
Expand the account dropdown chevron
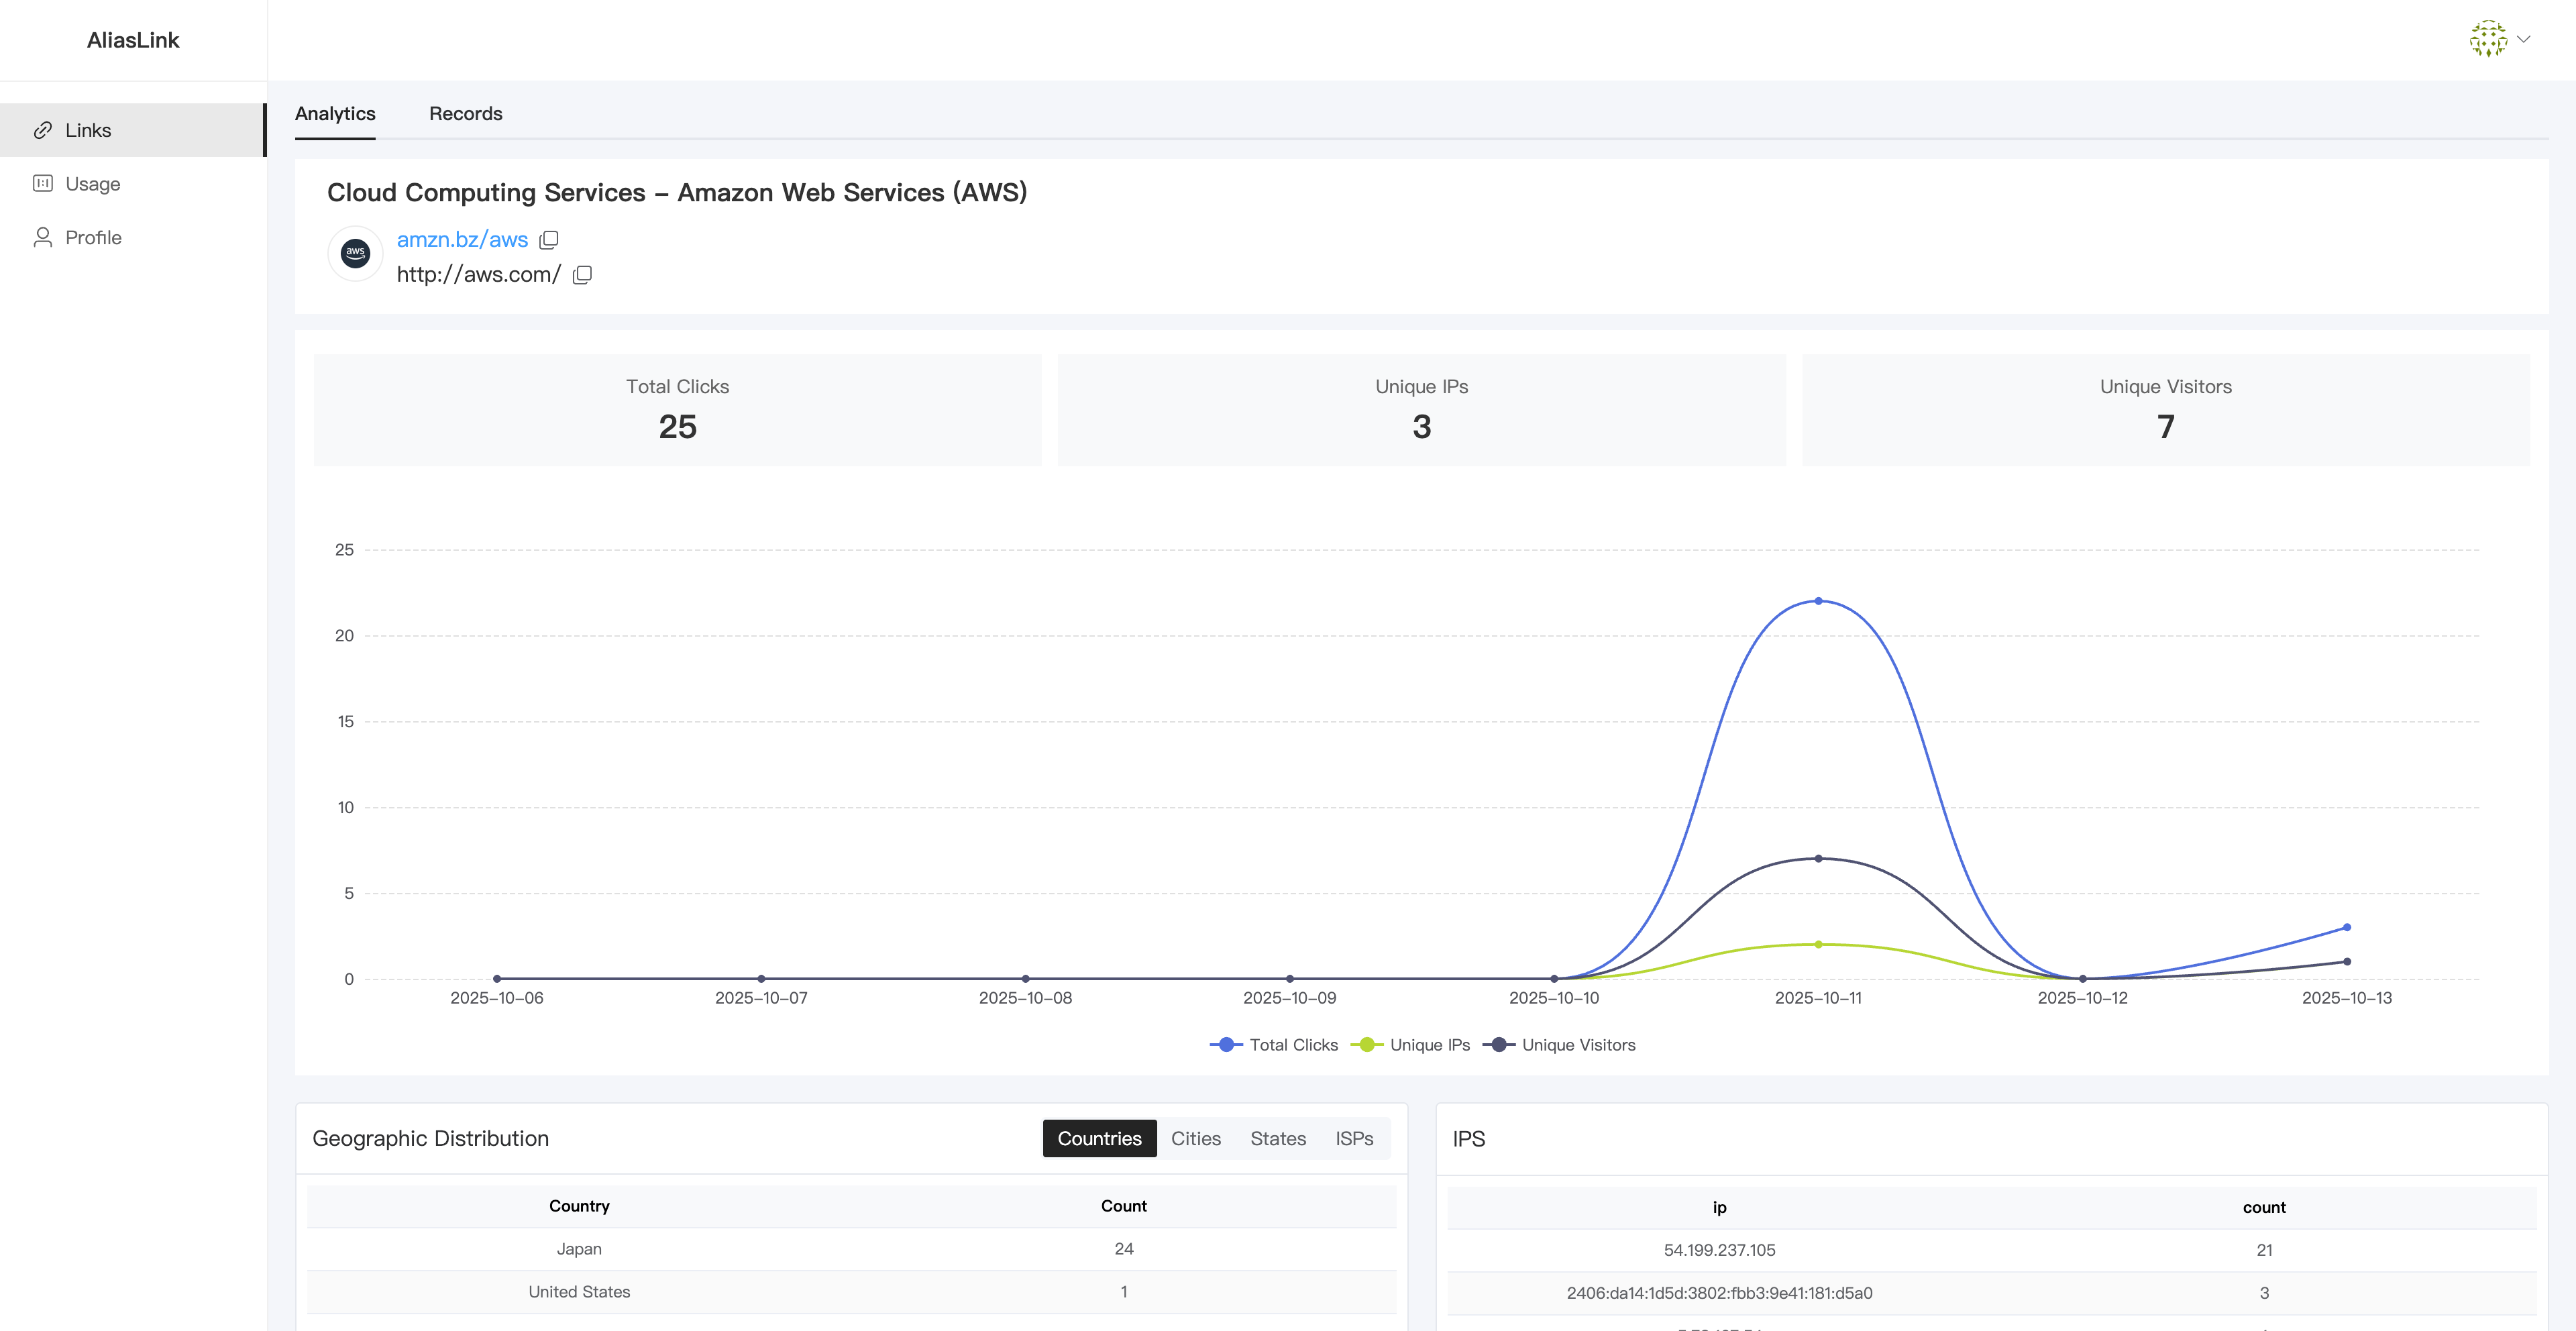[x=2524, y=39]
